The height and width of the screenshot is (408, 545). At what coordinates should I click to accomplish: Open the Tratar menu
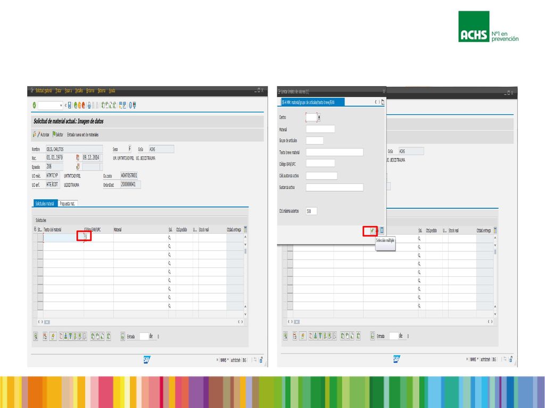pos(59,90)
